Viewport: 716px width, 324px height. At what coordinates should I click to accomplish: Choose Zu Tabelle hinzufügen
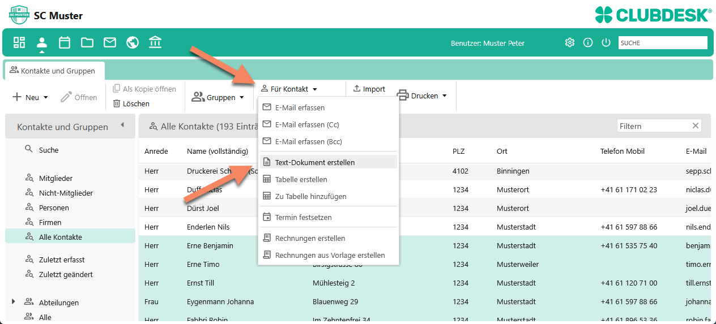pyautogui.click(x=329, y=196)
